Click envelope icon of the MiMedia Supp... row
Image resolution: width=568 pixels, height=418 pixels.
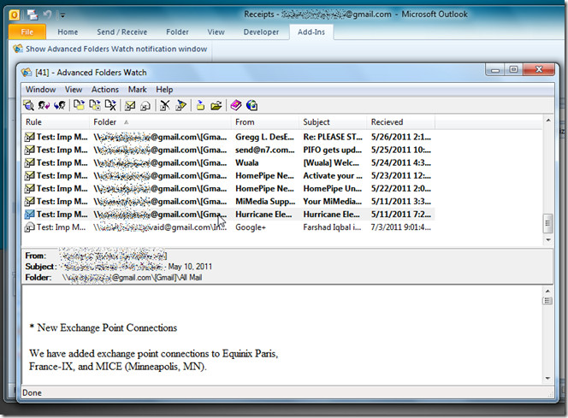(x=29, y=201)
